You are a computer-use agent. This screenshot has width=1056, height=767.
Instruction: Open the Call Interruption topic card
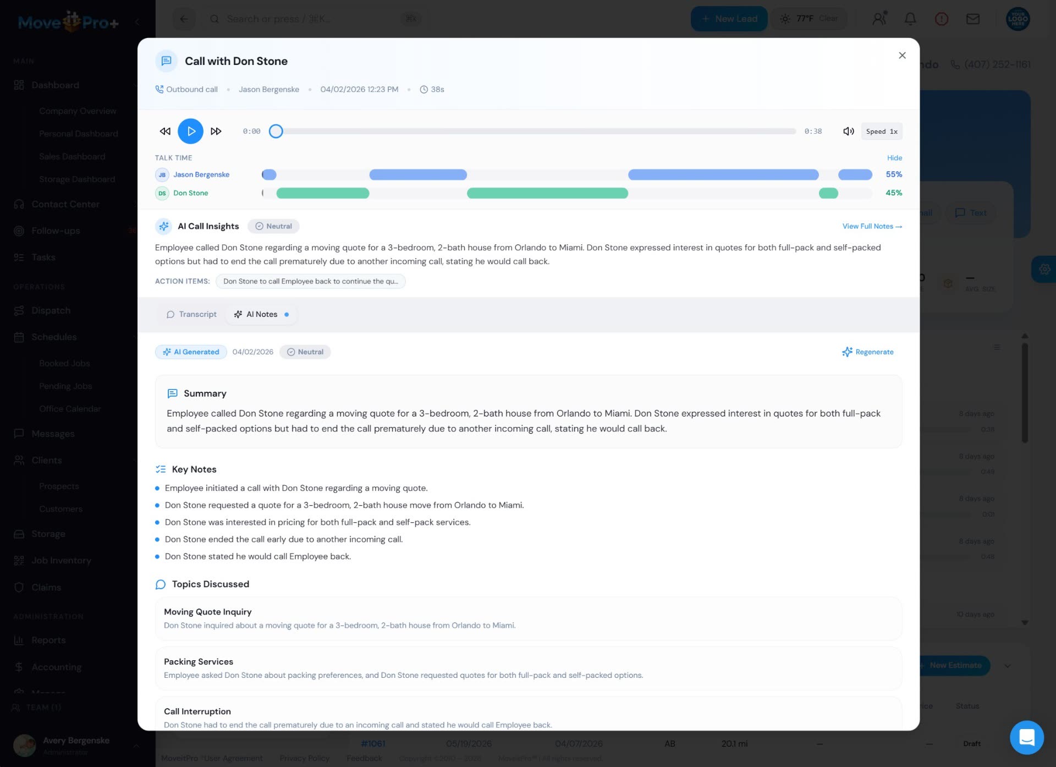pyautogui.click(x=529, y=714)
